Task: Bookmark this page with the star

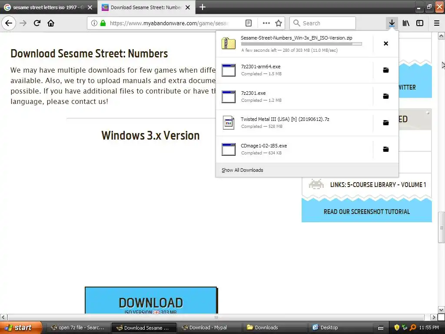Action: (x=279, y=23)
